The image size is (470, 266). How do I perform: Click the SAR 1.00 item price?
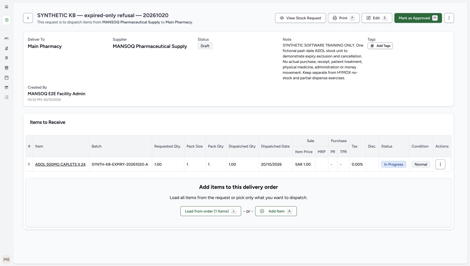[x=303, y=164]
